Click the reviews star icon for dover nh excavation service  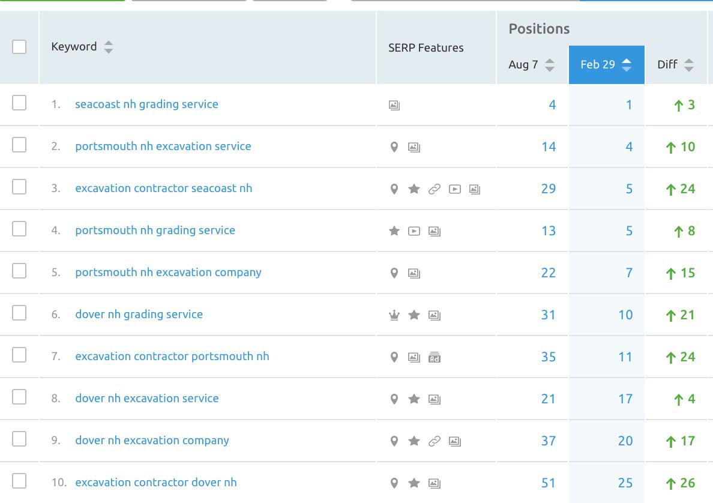(x=414, y=399)
